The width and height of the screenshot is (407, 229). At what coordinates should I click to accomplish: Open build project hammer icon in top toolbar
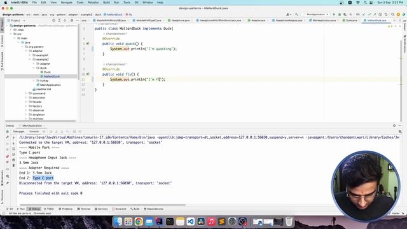(297, 15)
